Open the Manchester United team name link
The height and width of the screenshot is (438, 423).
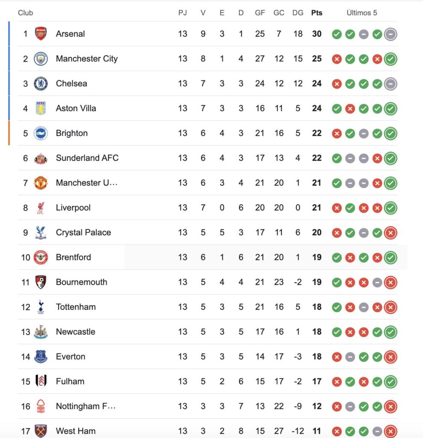coord(86,183)
